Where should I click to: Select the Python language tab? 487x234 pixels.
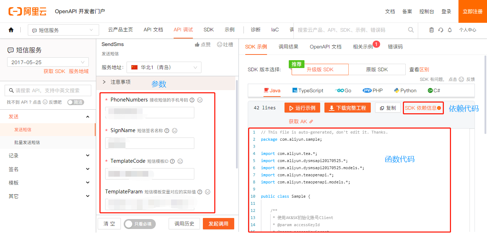[405, 90]
